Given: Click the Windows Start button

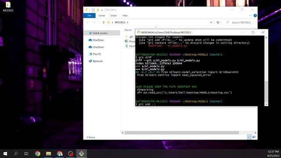Looking at the screenshot, I should click(5, 154).
